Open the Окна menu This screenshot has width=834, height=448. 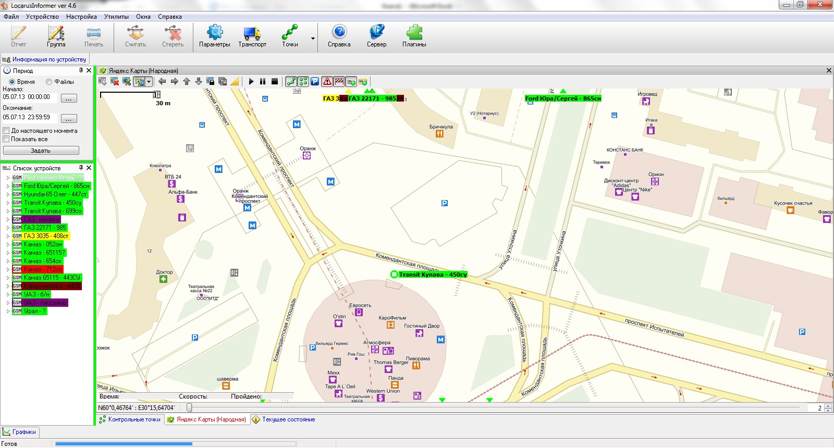tap(143, 17)
